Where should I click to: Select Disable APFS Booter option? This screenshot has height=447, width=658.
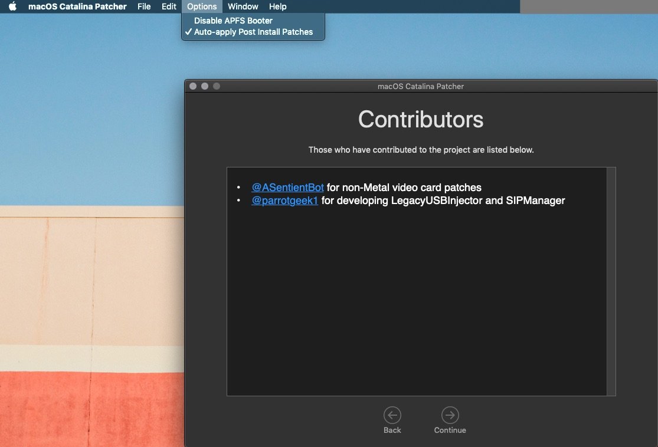253,21
